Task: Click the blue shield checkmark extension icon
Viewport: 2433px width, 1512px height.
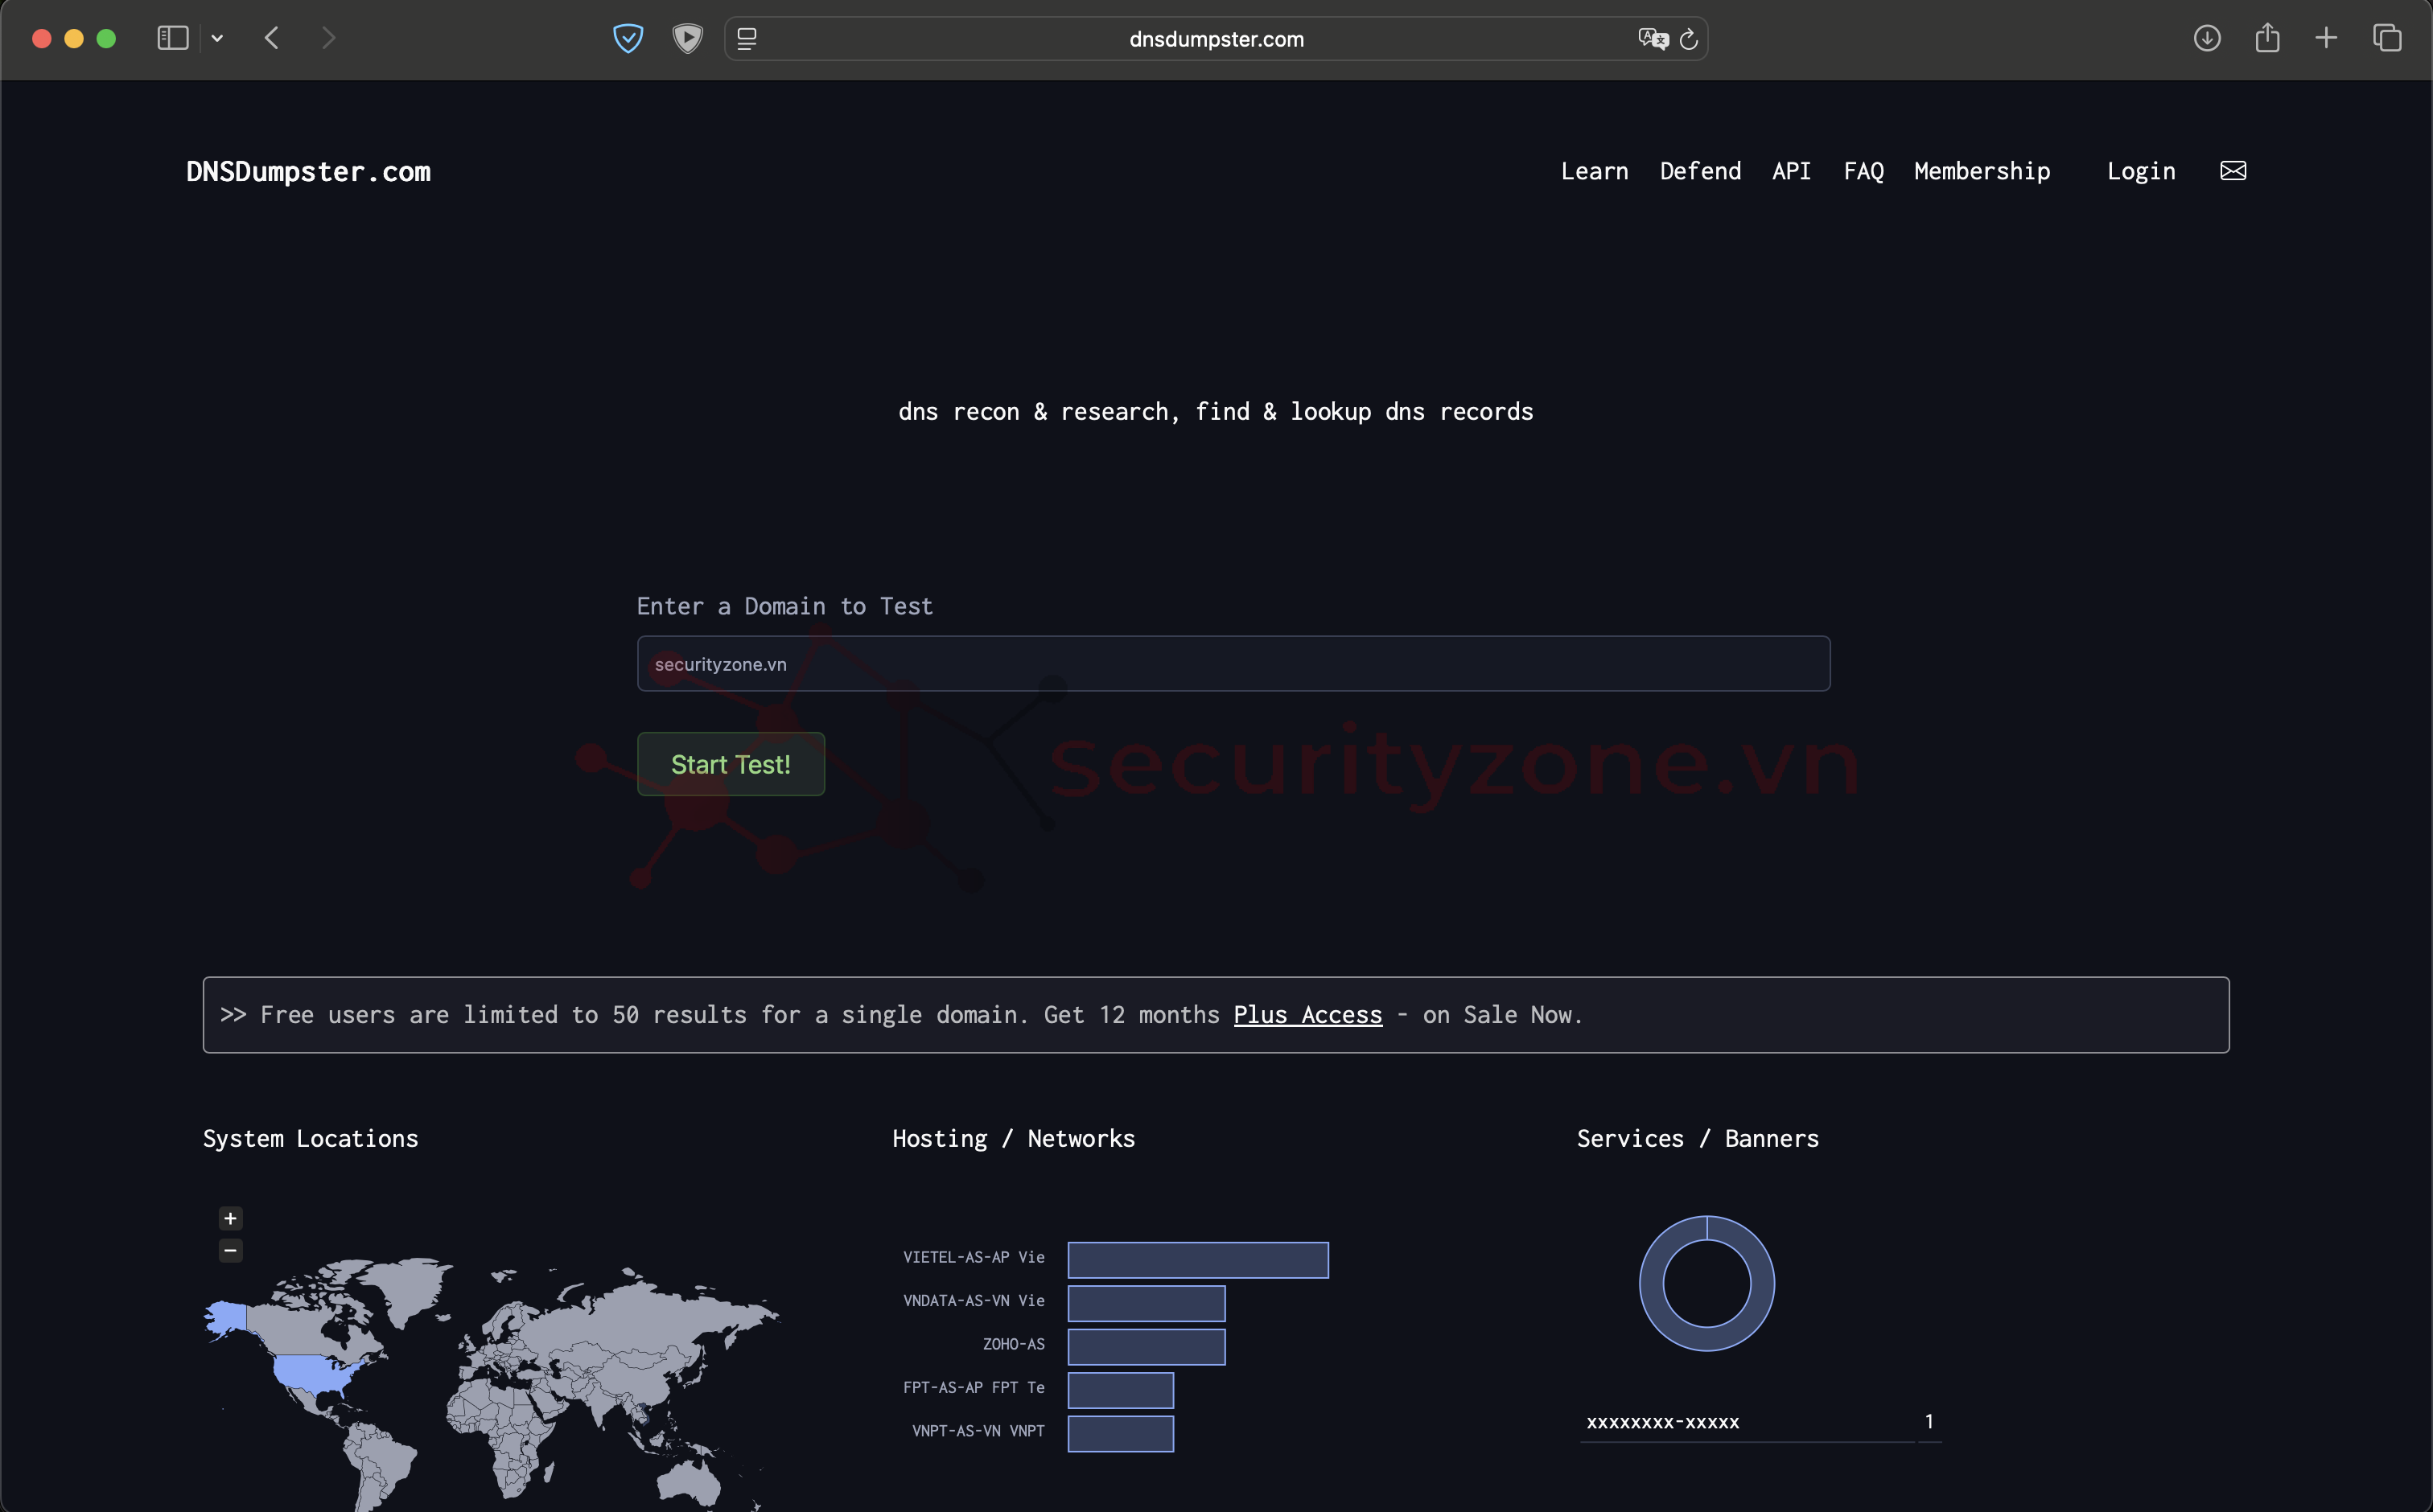Action: pos(628,39)
